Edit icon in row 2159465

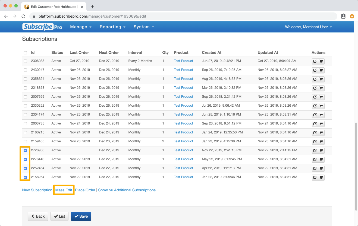(x=315, y=142)
